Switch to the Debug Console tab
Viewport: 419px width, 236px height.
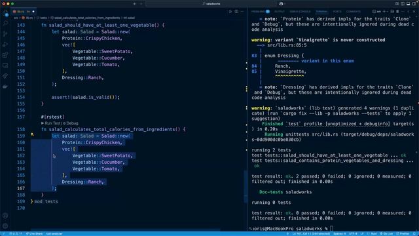click(x=300, y=12)
